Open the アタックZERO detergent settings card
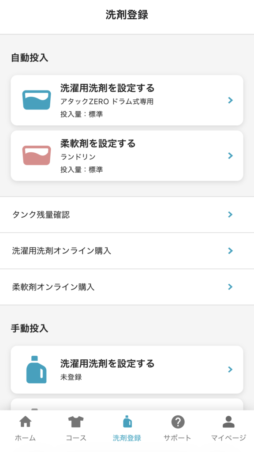The width and height of the screenshot is (254, 452). click(127, 100)
